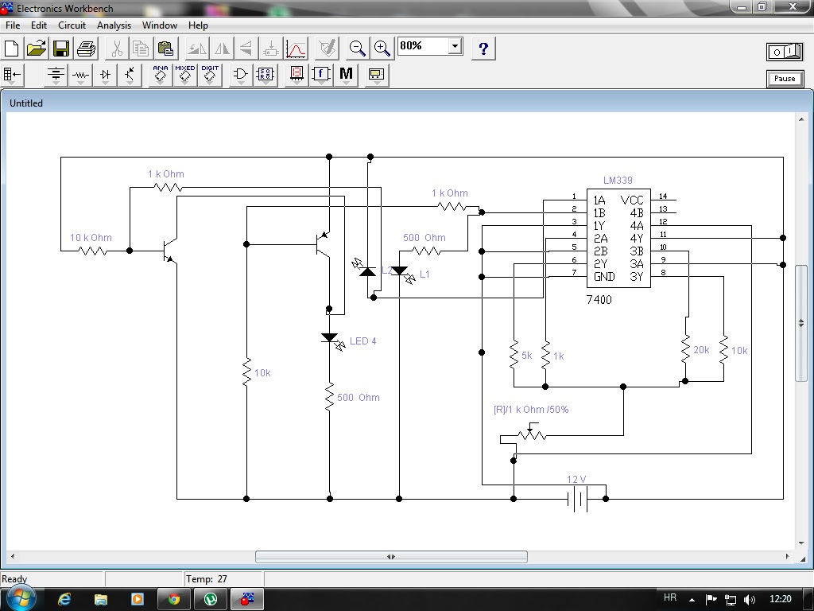Click the Pause simulation button

click(x=785, y=79)
